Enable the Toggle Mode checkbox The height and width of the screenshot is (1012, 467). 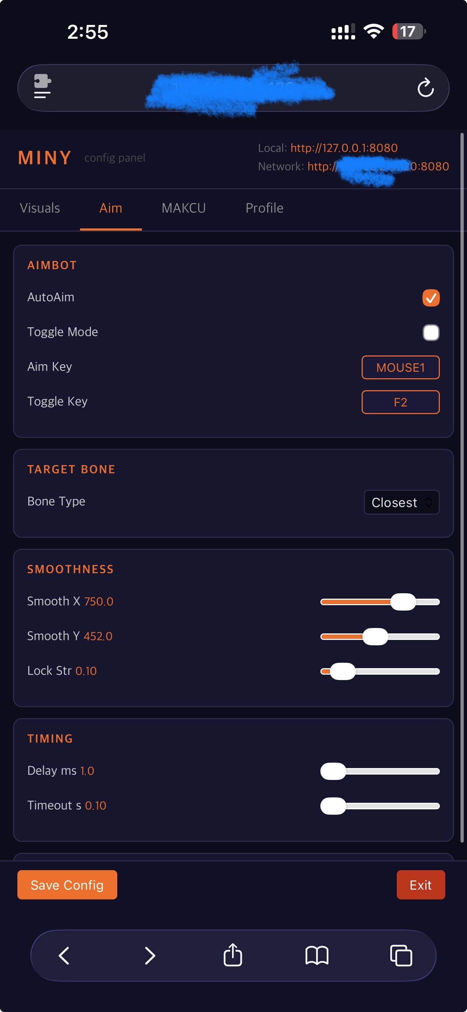(x=431, y=332)
